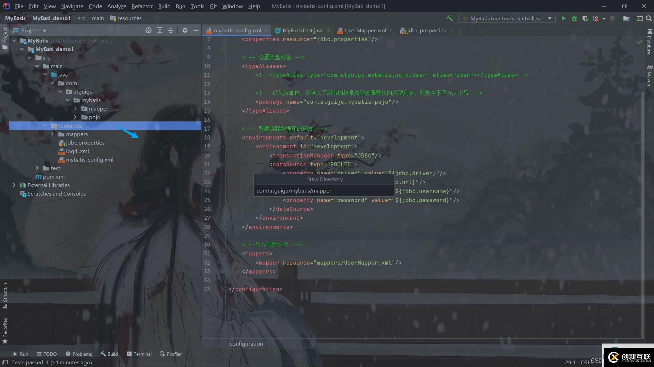Open the run configuration dropdown

[x=507, y=18]
